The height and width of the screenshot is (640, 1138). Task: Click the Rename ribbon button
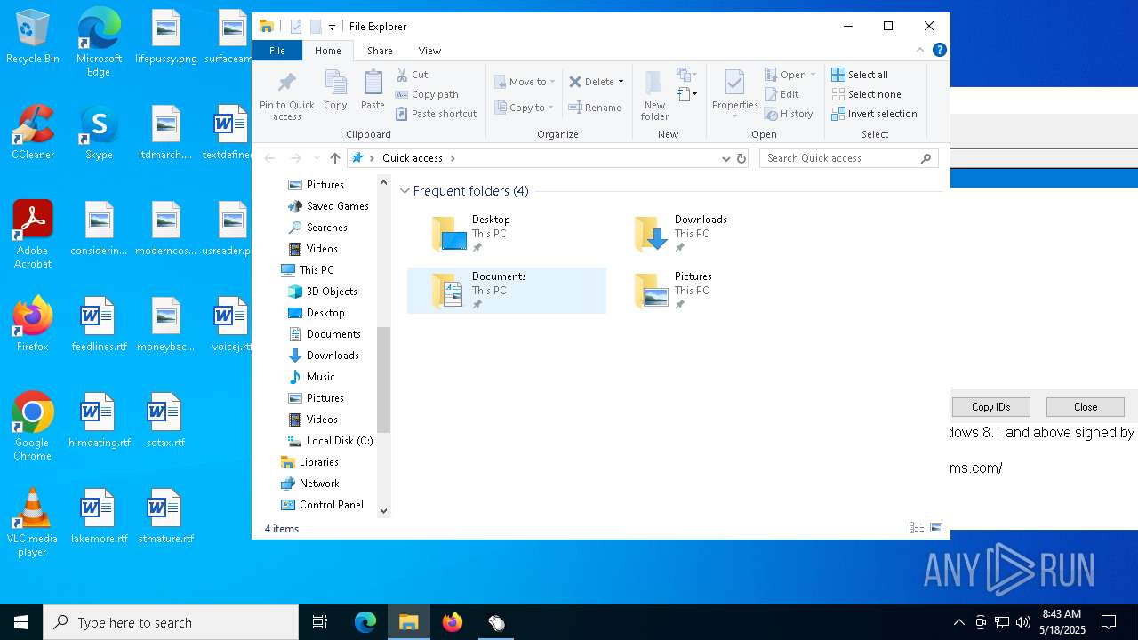[x=595, y=108]
